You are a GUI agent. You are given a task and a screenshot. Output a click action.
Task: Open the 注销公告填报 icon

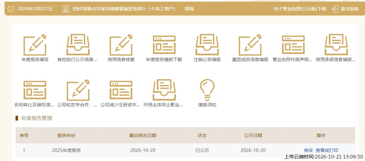207,45
